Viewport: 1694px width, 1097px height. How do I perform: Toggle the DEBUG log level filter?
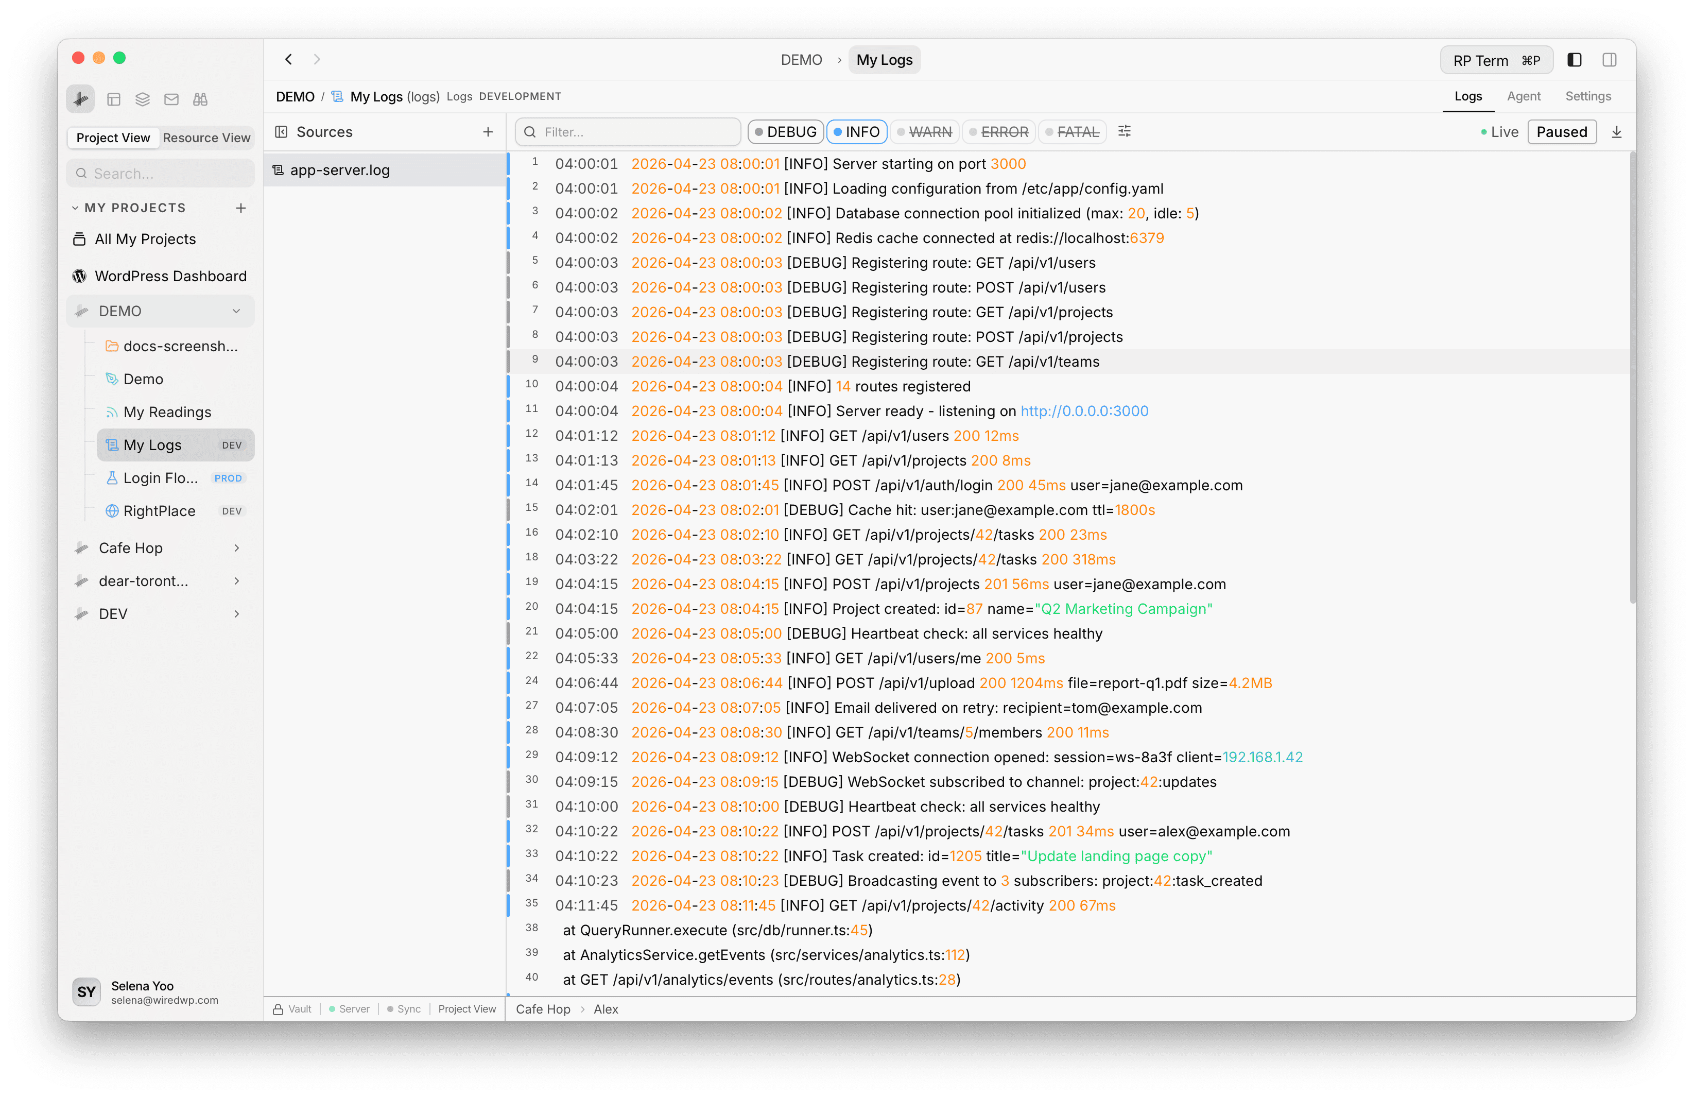tap(786, 132)
